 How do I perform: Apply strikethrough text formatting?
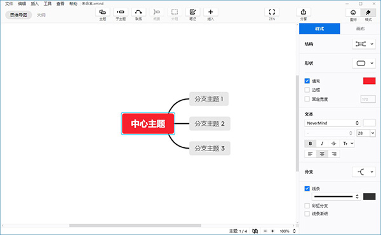(x=334, y=144)
